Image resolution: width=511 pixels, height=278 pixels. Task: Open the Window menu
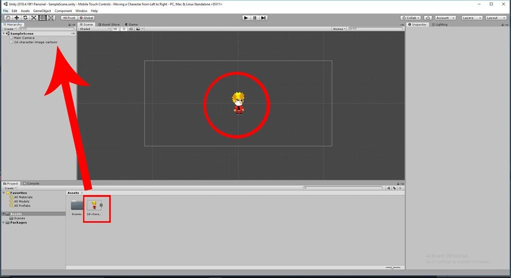coord(81,11)
